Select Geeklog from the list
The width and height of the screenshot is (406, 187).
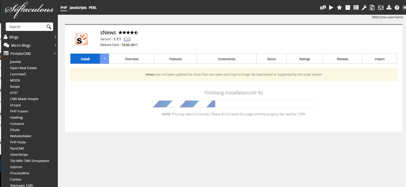(x=17, y=117)
